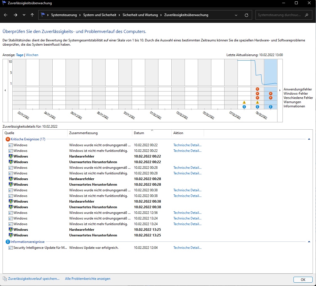This screenshot has height=286, width=316.
Task: Navigate to Systemsteuerung breadcrumb
Action: click(64, 15)
